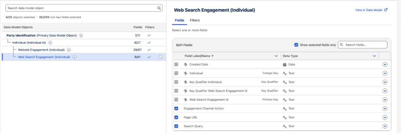This screenshot has height=137, width=402.
Task: Toggle Show selected fields only checkbox
Action: coord(296,45)
